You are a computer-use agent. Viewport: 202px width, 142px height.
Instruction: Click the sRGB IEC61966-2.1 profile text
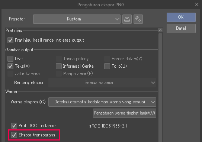[108, 126]
